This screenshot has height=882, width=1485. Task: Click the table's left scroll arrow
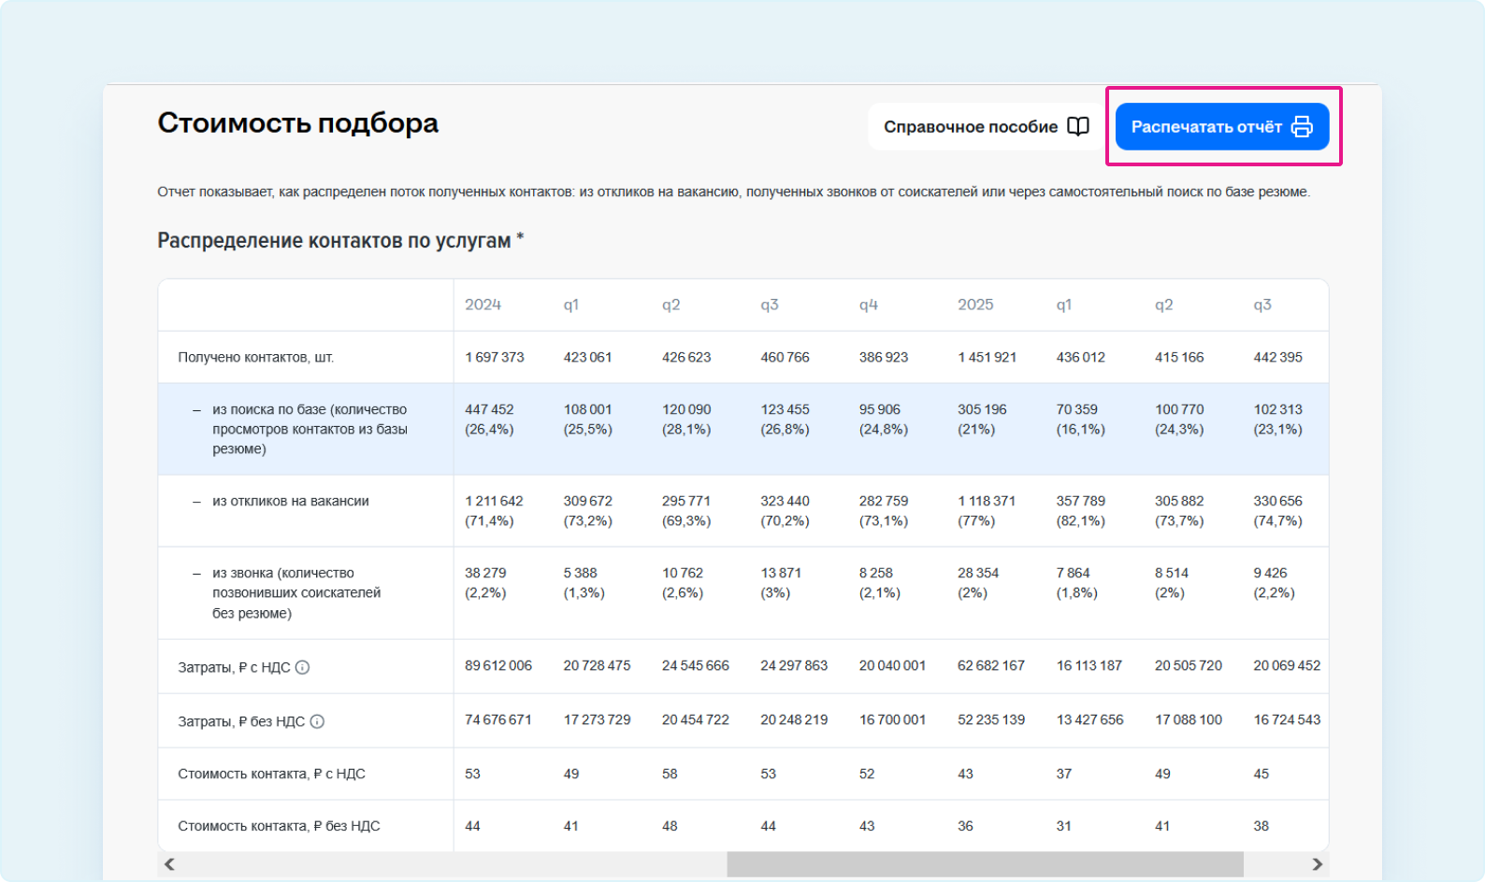coord(169,864)
